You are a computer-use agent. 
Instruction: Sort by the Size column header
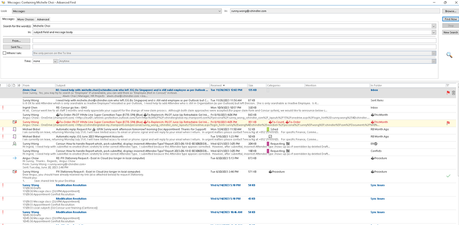[257, 85]
